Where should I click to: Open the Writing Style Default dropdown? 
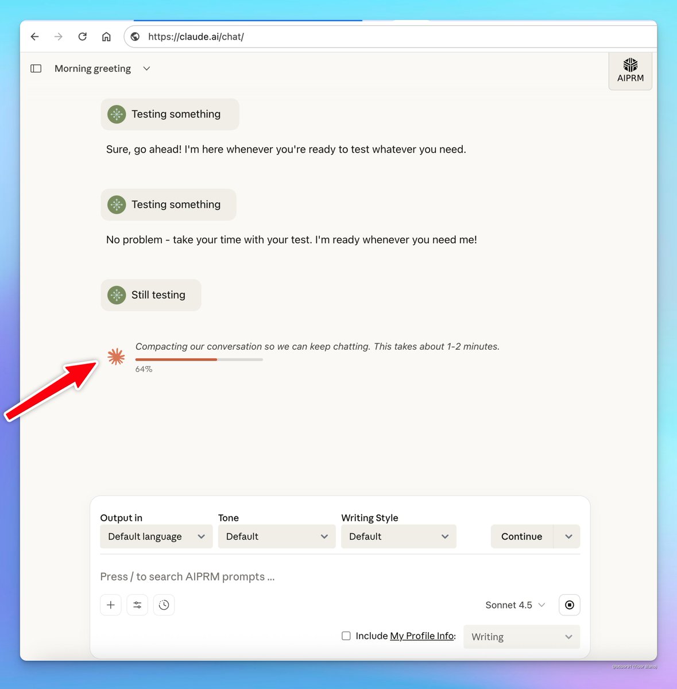tap(399, 536)
